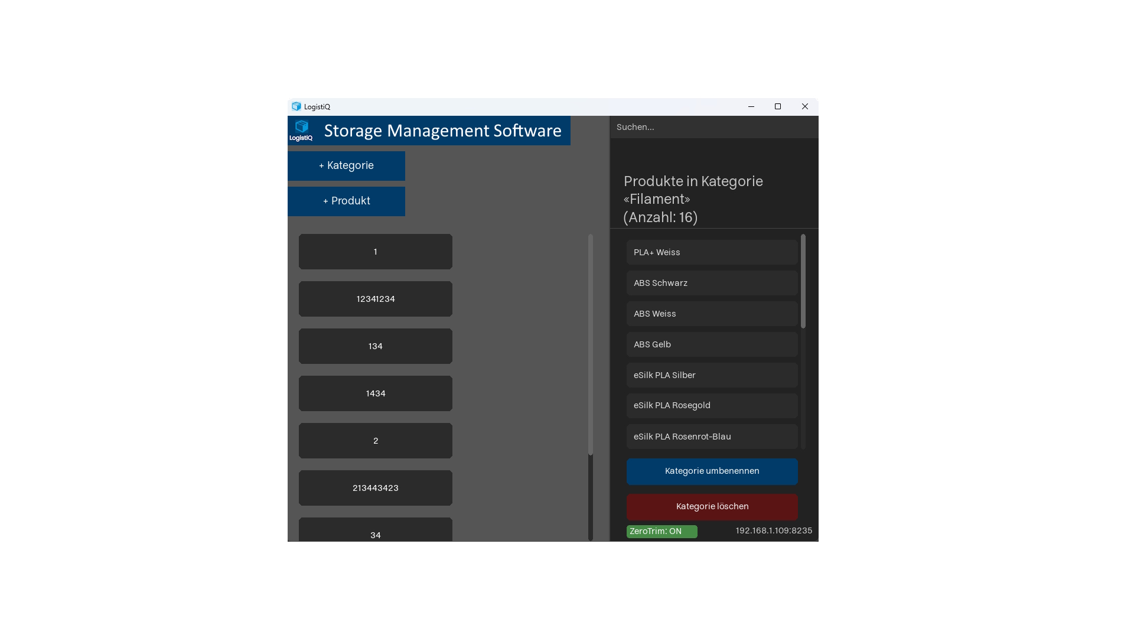The image size is (1134, 638).
Task: Click the LogistiQ icon in the title bar
Action: 297,106
